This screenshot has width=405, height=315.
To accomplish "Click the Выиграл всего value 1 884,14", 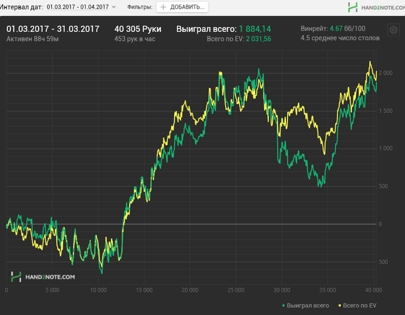I will pos(255,29).
